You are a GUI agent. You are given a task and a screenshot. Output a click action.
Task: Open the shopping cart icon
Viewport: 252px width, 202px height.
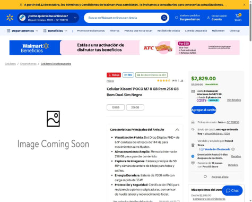coord(238,16)
